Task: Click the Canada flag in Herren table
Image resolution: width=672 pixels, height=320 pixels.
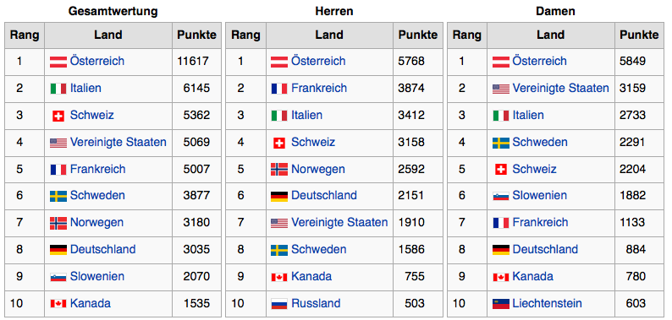Action: (279, 277)
